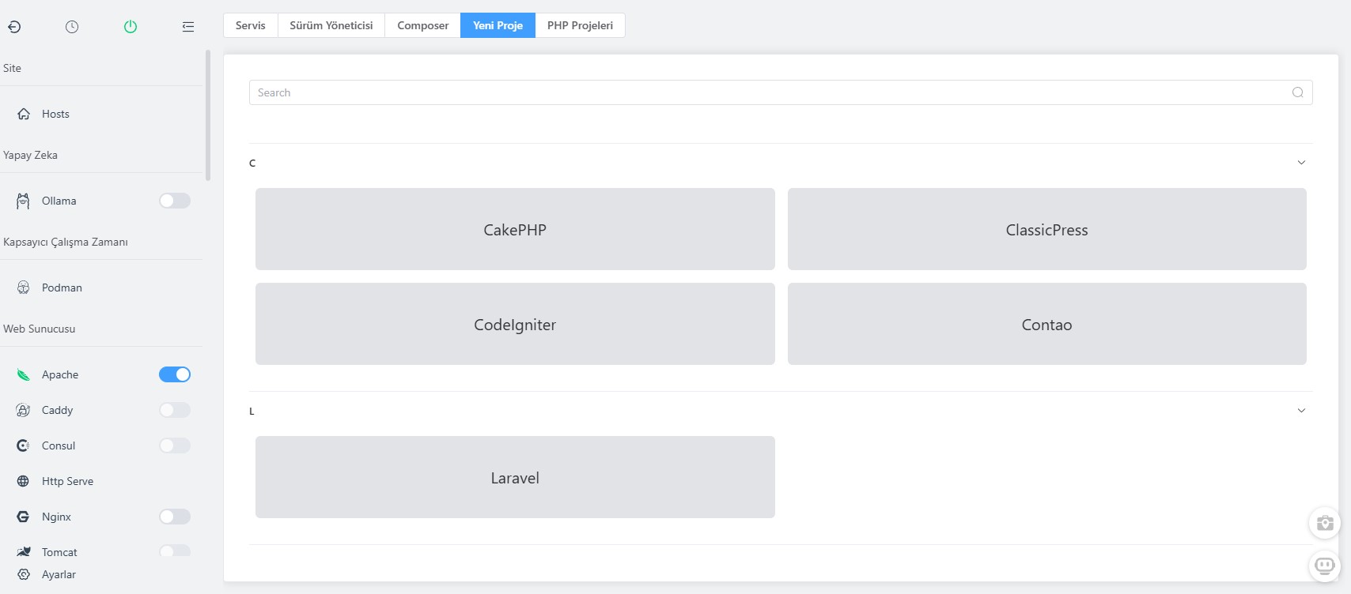
Task: Click the Search input field
Action: [x=767, y=92]
